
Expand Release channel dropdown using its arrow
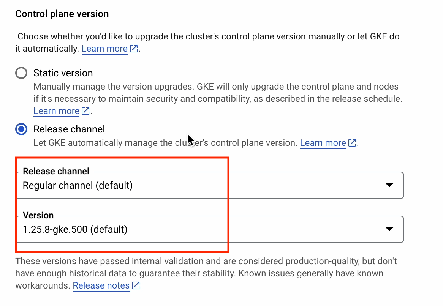tap(389, 185)
